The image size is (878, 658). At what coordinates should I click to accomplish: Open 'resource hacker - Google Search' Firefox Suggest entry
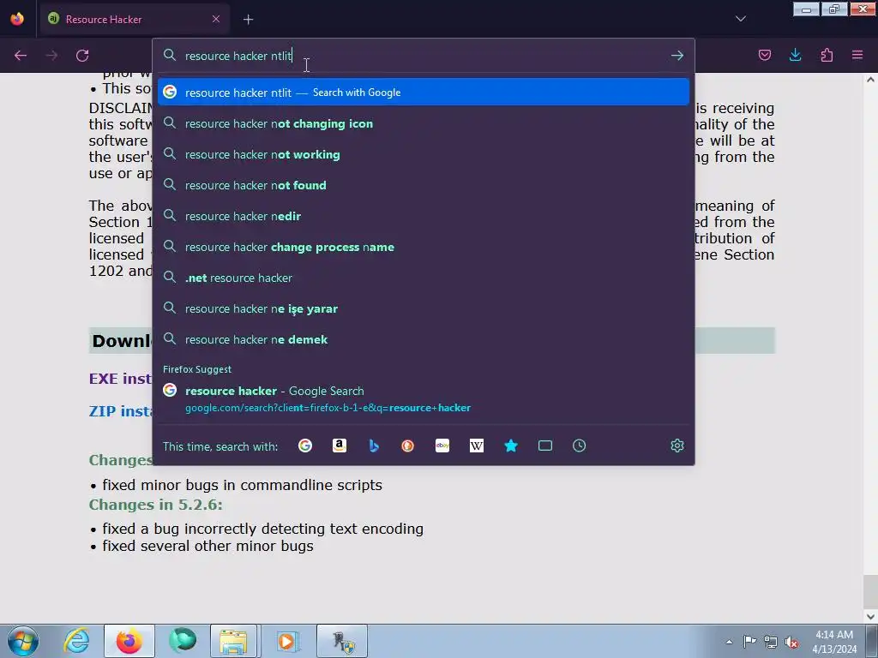click(x=424, y=399)
